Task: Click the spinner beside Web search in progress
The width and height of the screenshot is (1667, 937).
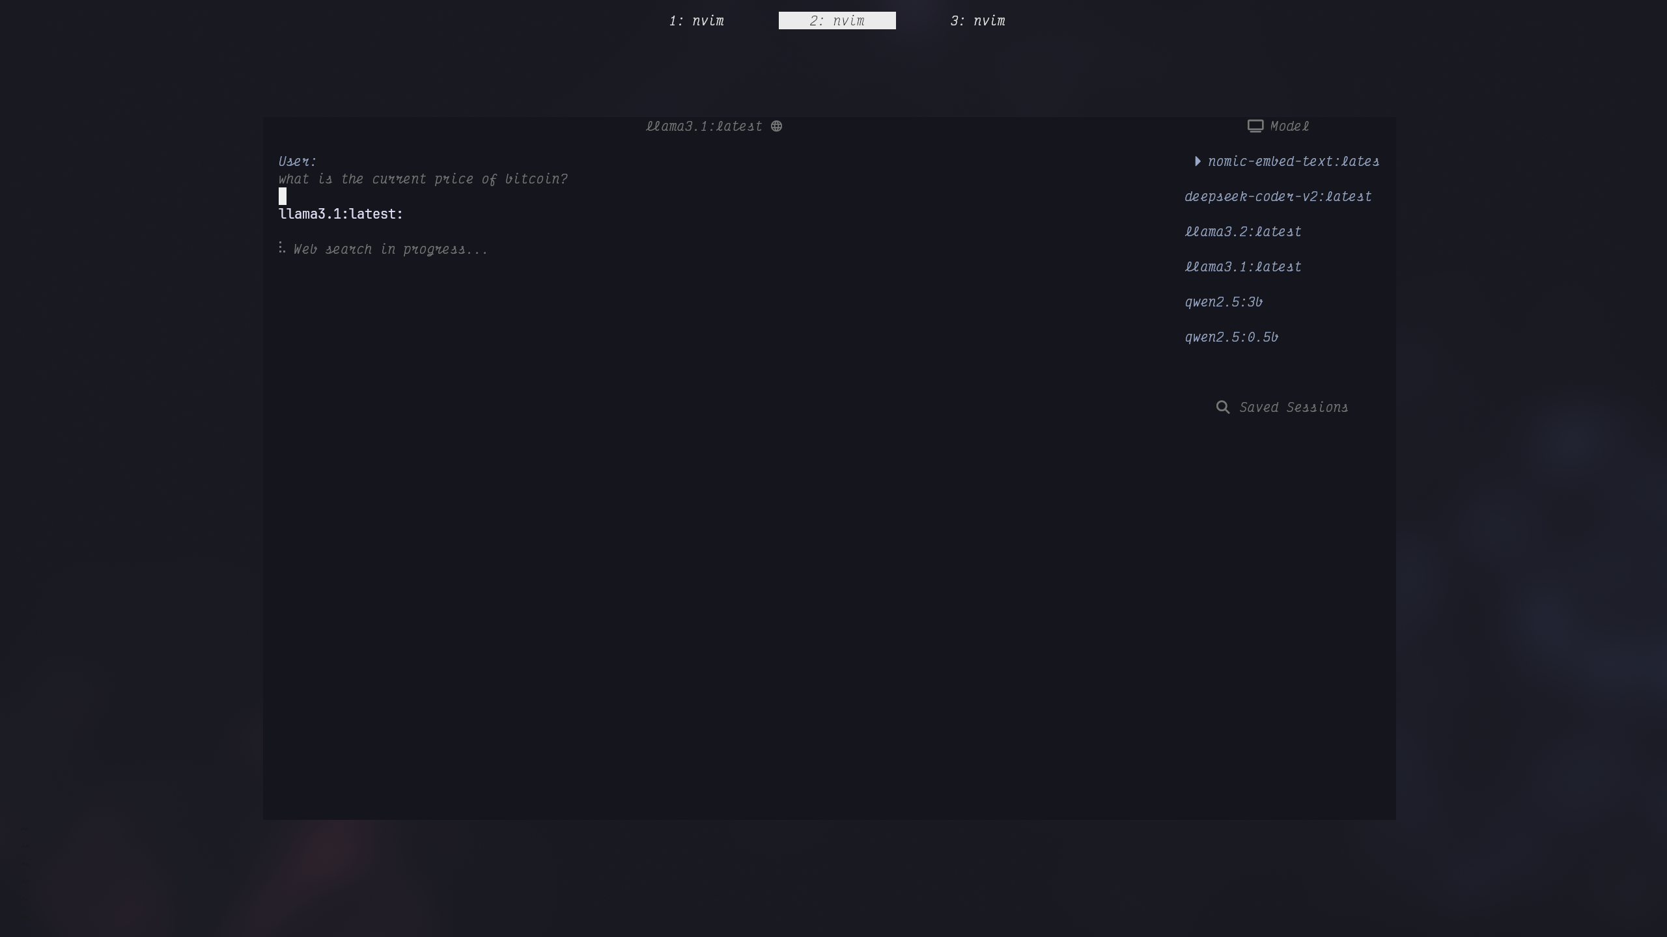Action: tap(281, 248)
